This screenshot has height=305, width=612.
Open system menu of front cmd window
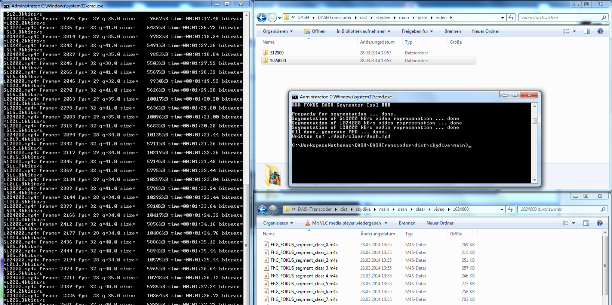click(x=295, y=97)
